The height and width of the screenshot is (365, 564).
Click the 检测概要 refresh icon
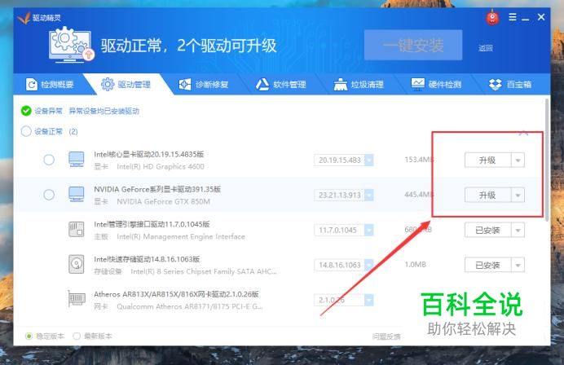point(32,85)
